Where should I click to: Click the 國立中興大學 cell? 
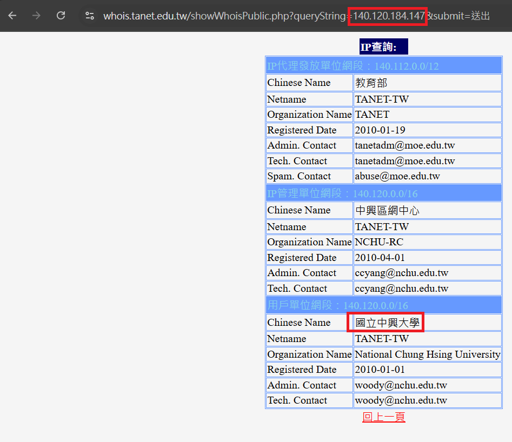428,322
